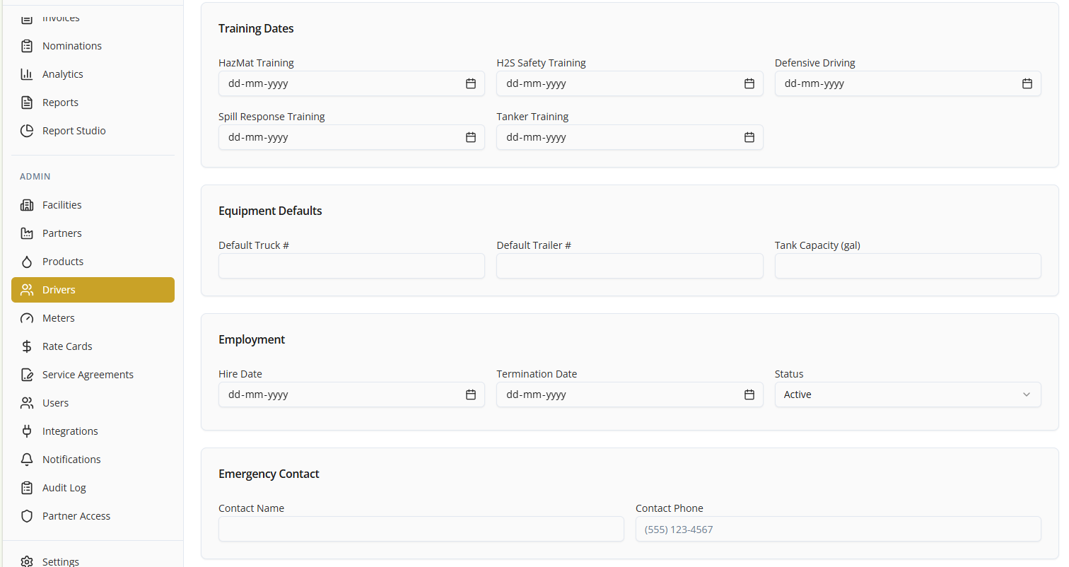Click the Analytics bar chart icon

coord(27,74)
